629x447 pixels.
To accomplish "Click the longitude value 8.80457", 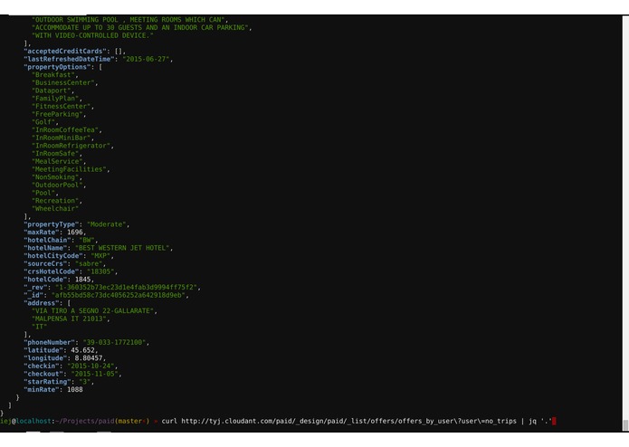I will pos(89,358).
